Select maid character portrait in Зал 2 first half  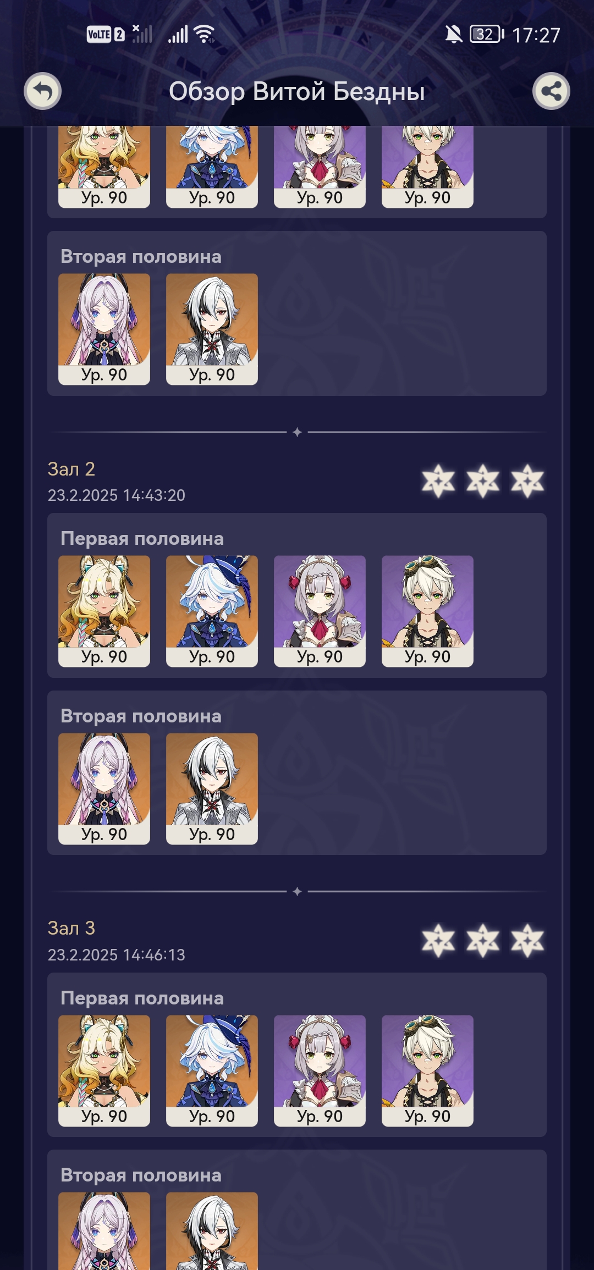320,611
